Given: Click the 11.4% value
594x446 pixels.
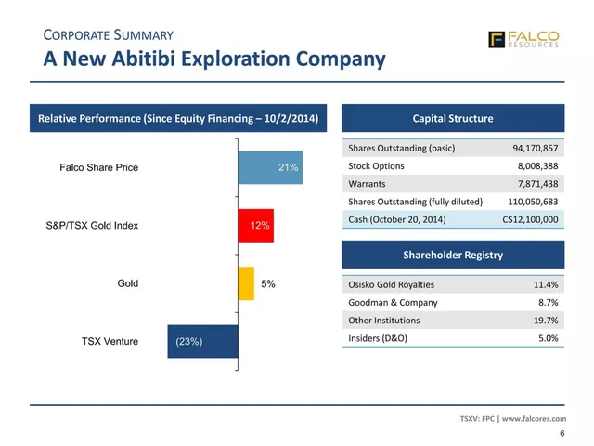Looking at the screenshot, I should (546, 284).
